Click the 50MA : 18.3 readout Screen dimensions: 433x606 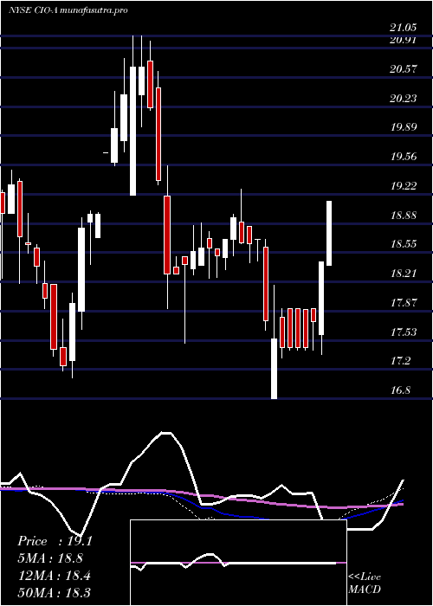[x=54, y=592]
